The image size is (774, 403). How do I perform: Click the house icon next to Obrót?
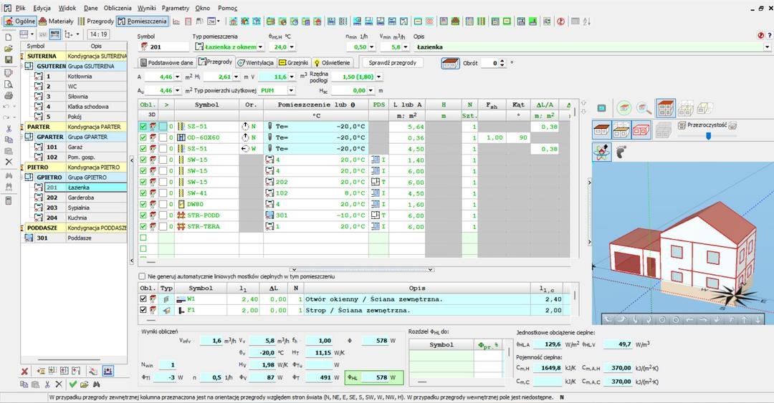[x=450, y=63]
